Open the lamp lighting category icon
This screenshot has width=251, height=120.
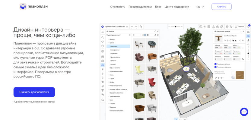tap(103, 69)
